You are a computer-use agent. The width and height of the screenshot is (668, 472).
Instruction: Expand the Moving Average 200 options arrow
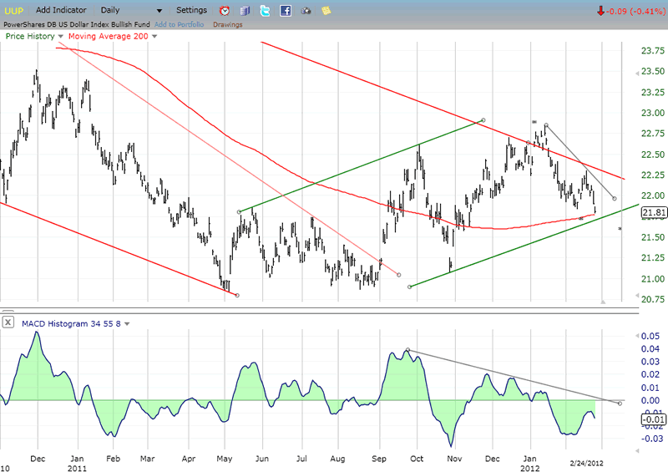(154, 37)
